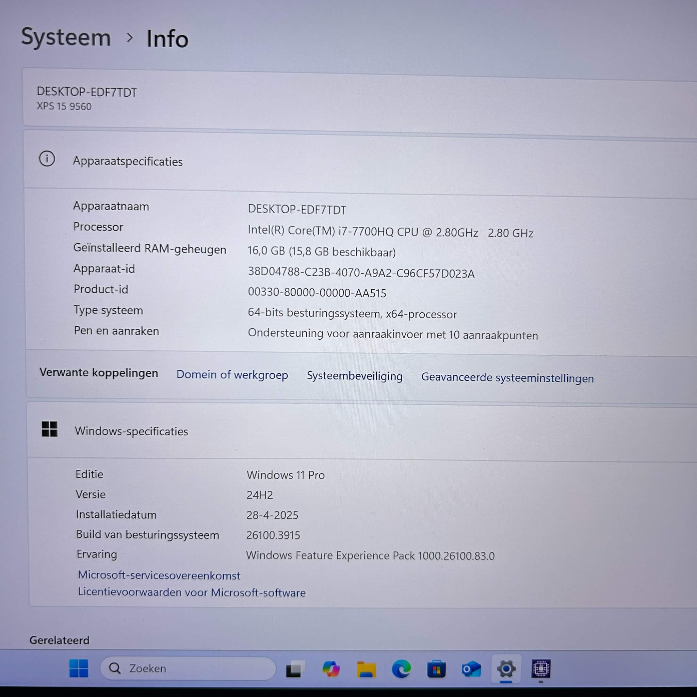The width and height of the screenshot is (697, 697).
Task: Click the DESKTOP-EDF7TDT name in top card
Action: tap(87, 92)
